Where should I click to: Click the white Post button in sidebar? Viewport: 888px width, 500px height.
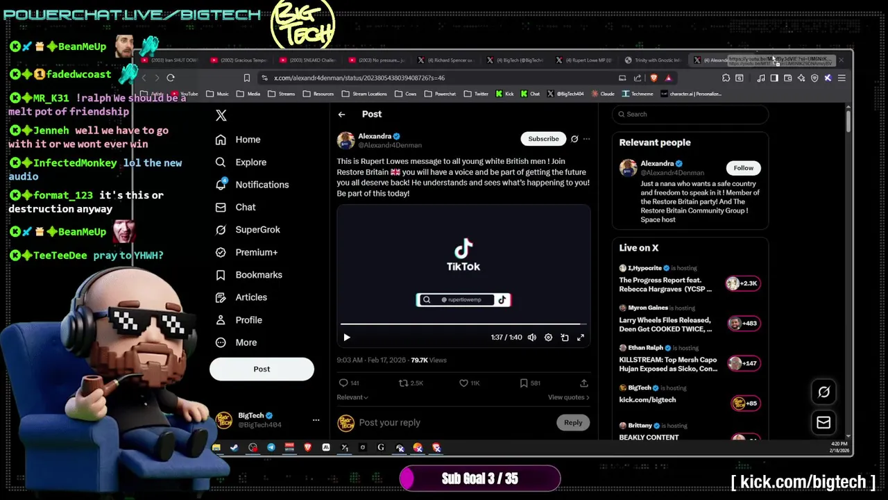[262, 369]
